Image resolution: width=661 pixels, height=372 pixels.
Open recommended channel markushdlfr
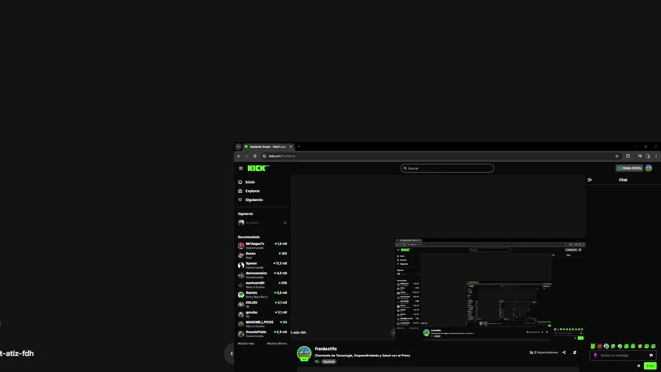[x=262, y=285]
